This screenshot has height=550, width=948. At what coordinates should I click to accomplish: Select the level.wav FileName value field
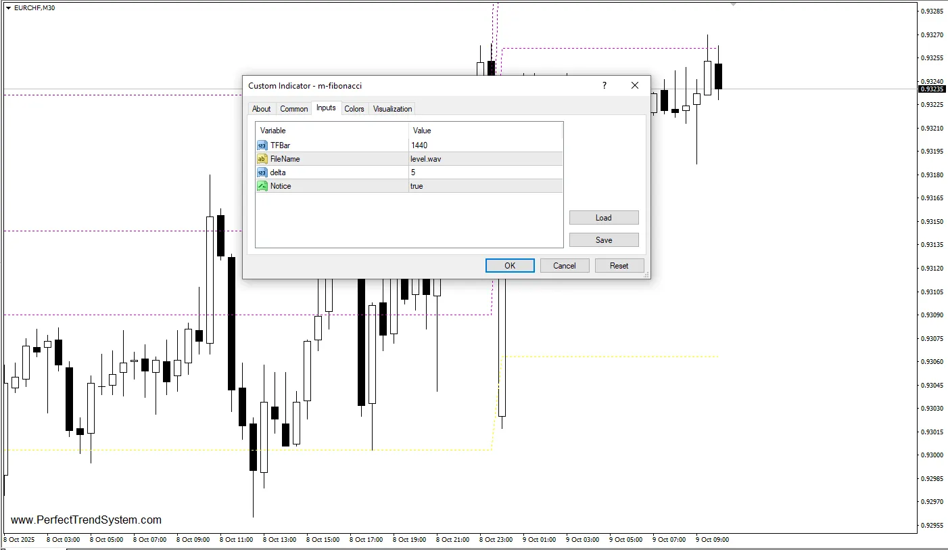click(x=485, y=159)
